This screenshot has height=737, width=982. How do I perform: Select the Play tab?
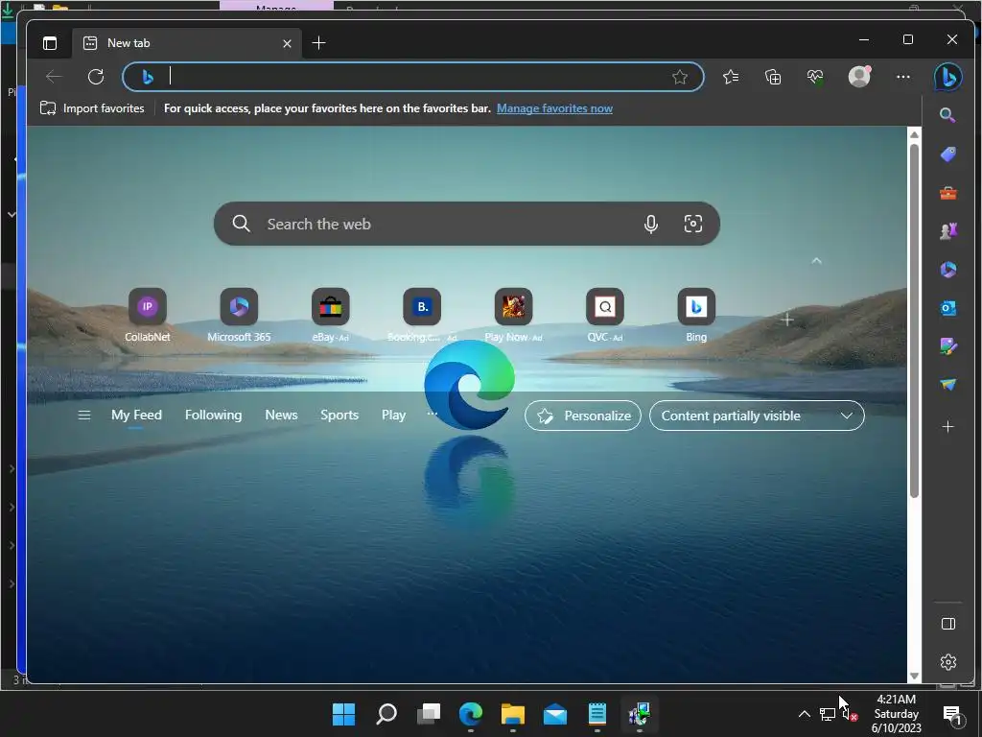tap(393, 415)
